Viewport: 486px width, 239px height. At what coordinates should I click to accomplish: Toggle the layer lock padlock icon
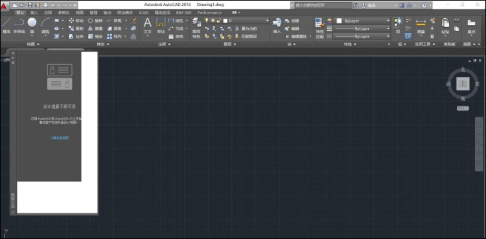218,21
